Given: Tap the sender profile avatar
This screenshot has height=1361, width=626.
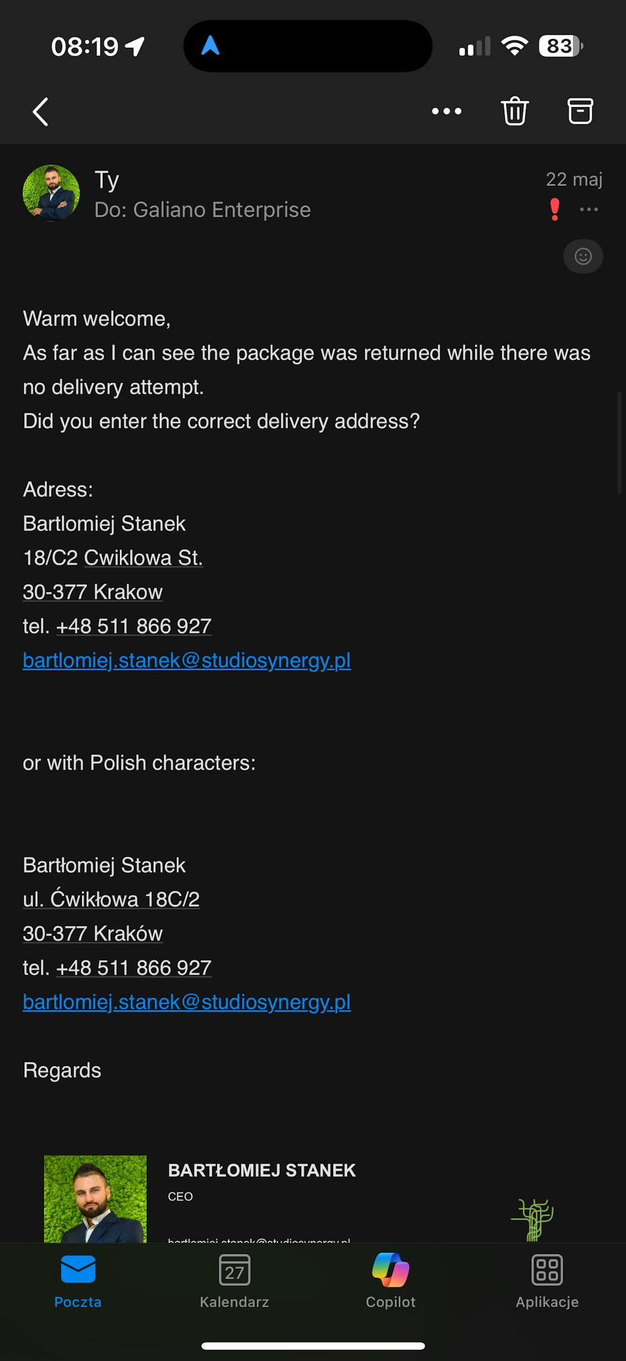Looking at the screenshot, I should [x=51, y=193].
